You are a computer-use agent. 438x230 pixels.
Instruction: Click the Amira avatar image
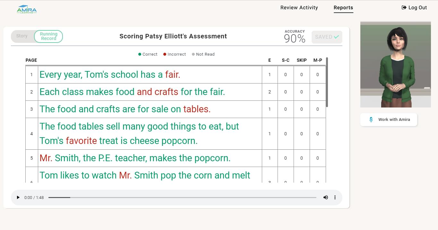(x=395, y=64)
